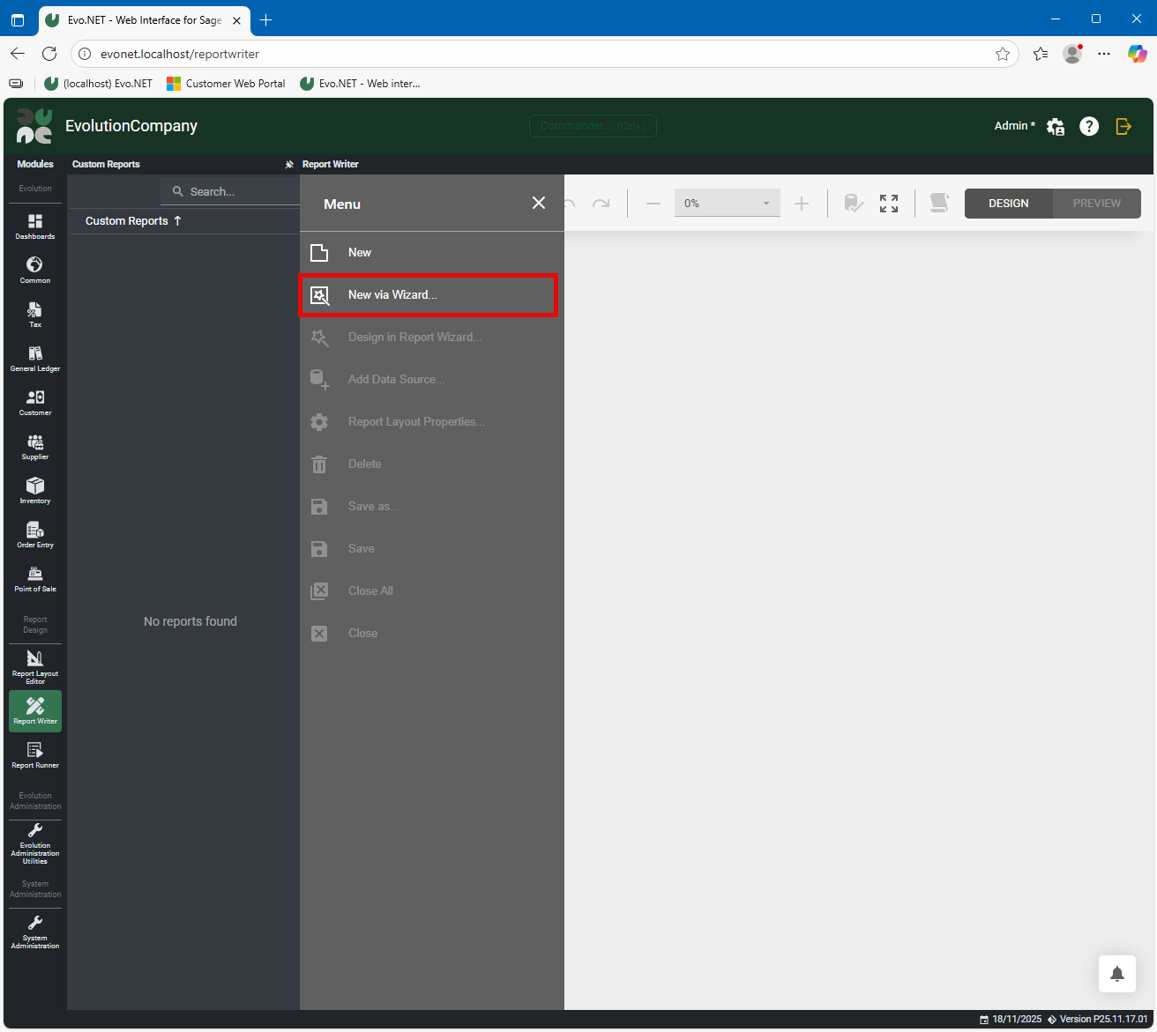
Task: Select the Inventory module icon
Action: pos(34,490)
